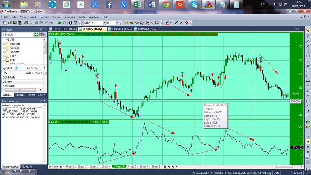The height and width of the screenshot is (175, 311).
Task: Click the black Info circle icon
Action: 70,23
